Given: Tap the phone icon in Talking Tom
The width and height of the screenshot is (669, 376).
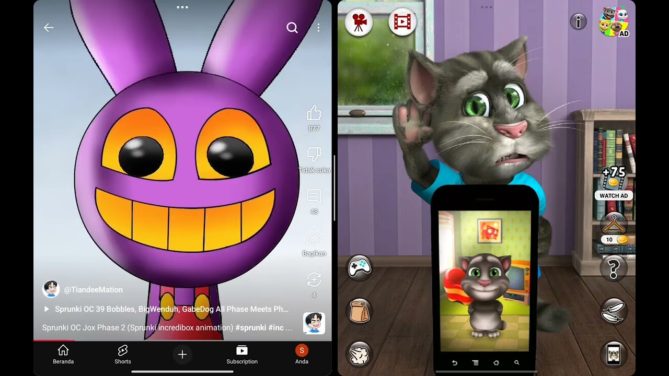Looking at the screenshot, I should pyautogui.click(x=614, y=355).
